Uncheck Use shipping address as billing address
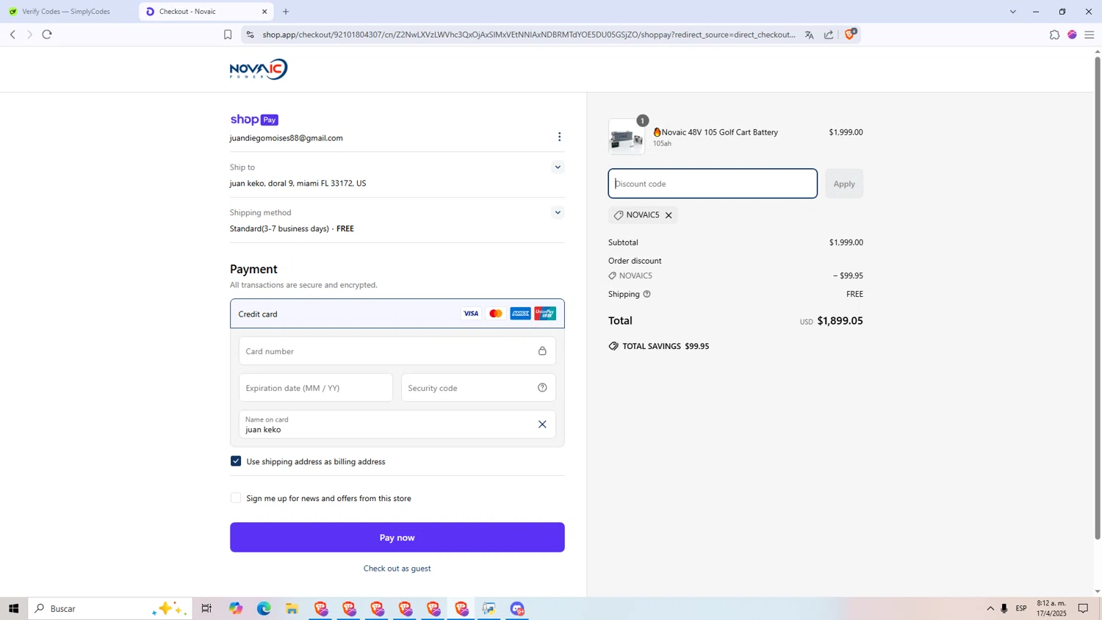The width and height of the screenshot is (1102, 620). [x=236, y=461]
